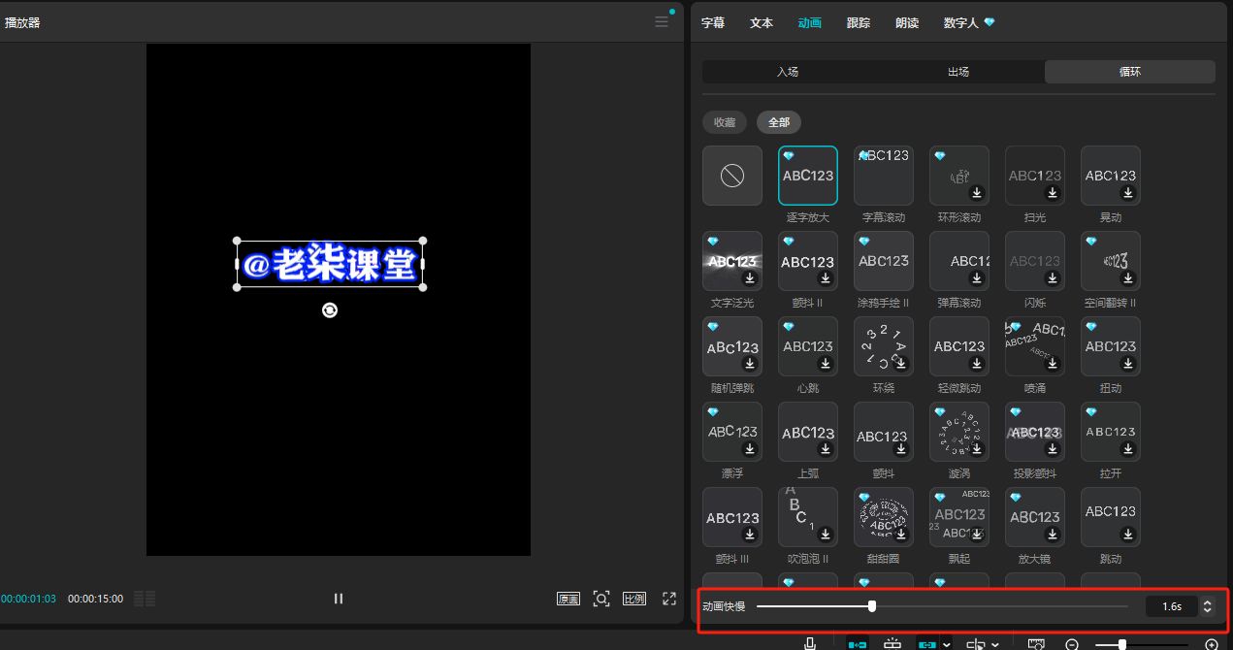Screen dimensions: 1233x650
Task: Select the 跳动 animation thumbnail
Action: (1110, 517)
